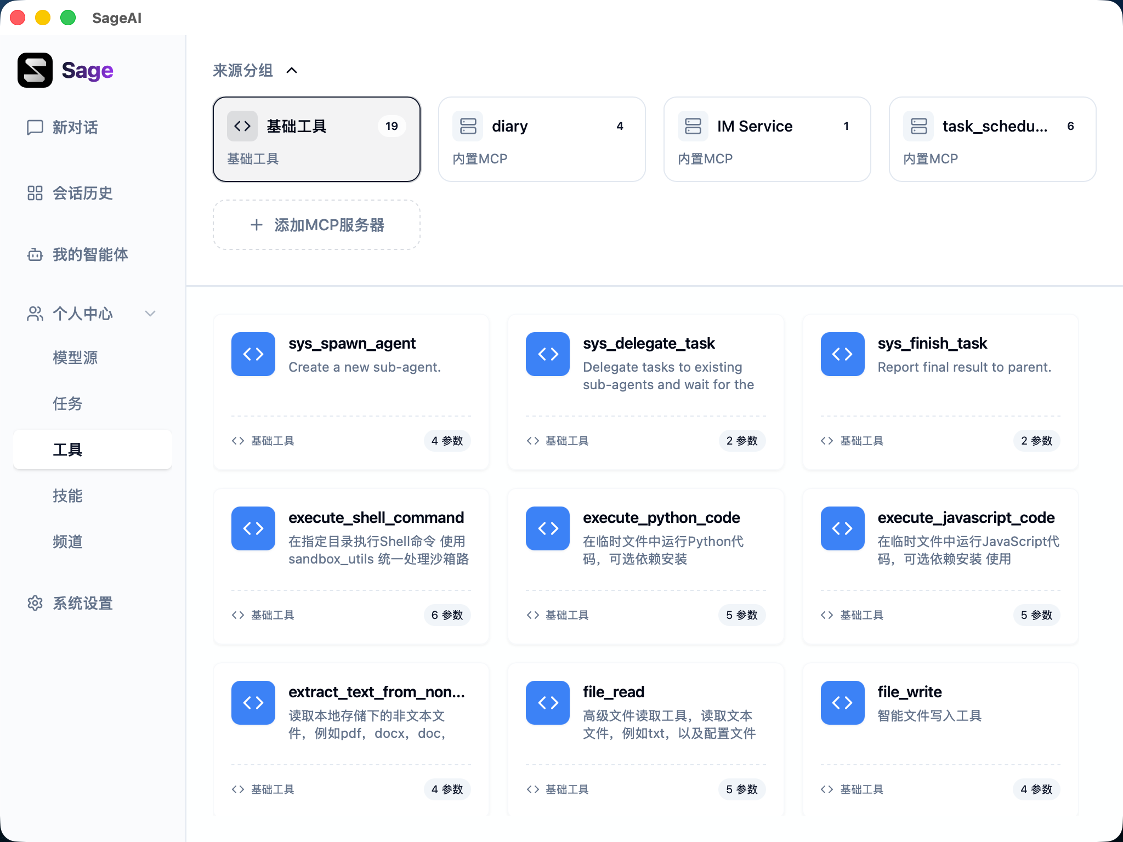Open the execute_python_code tool card

click(645, 567)
